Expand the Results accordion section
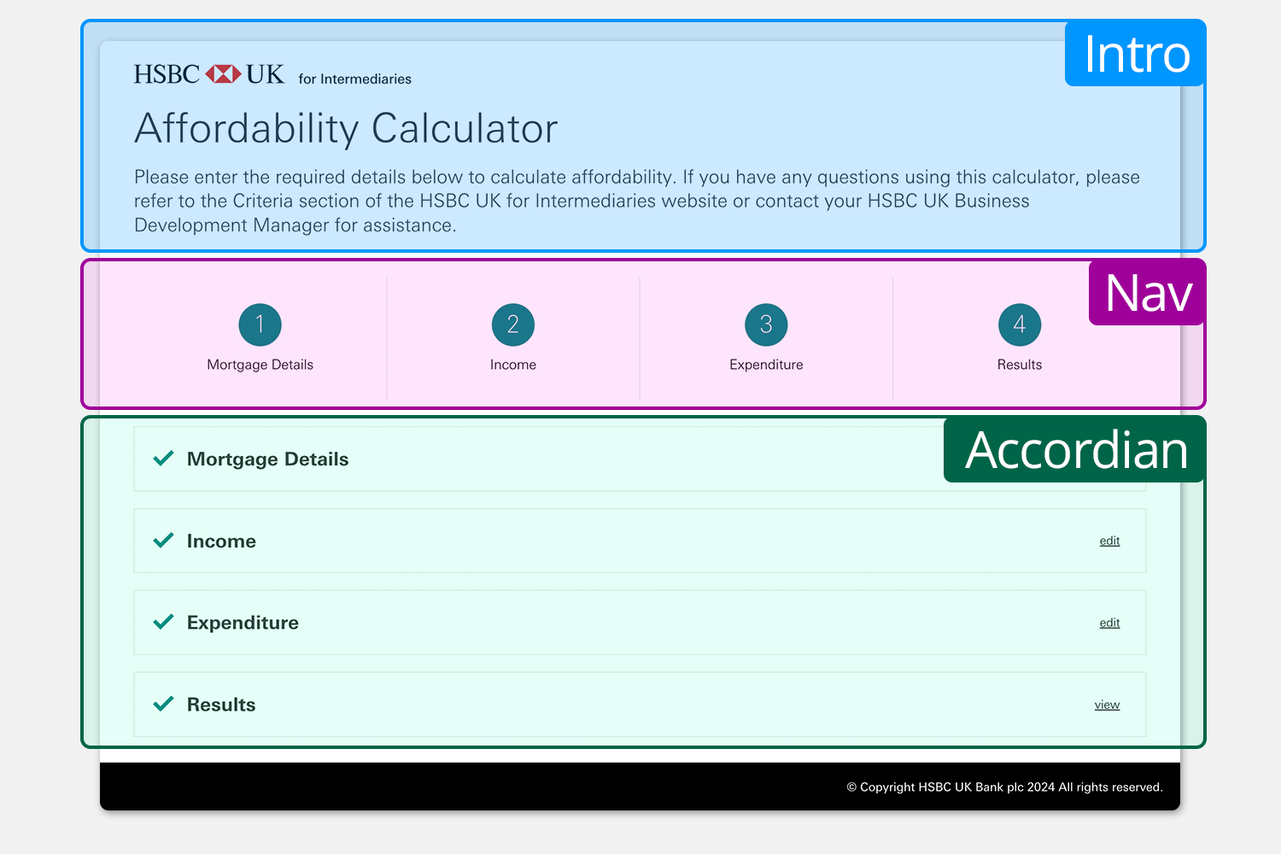Image resolution: width=1281 pixels, height=854 pixels. [640, 705]
